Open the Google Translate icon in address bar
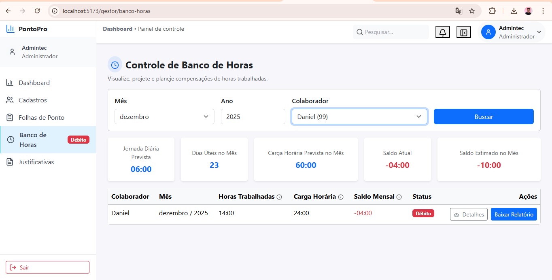The height and width of the screenshot is (280, 552). click(459, 11)
